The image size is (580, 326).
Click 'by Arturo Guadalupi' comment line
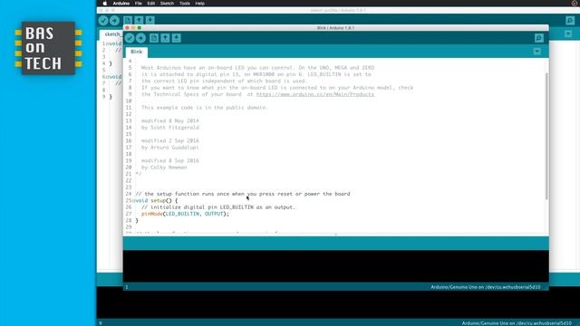169,148
